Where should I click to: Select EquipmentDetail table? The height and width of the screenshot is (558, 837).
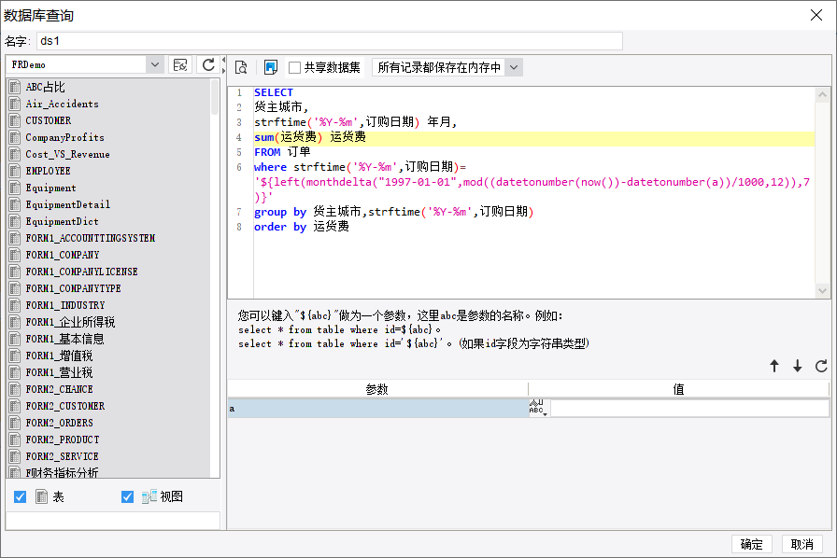68,204
